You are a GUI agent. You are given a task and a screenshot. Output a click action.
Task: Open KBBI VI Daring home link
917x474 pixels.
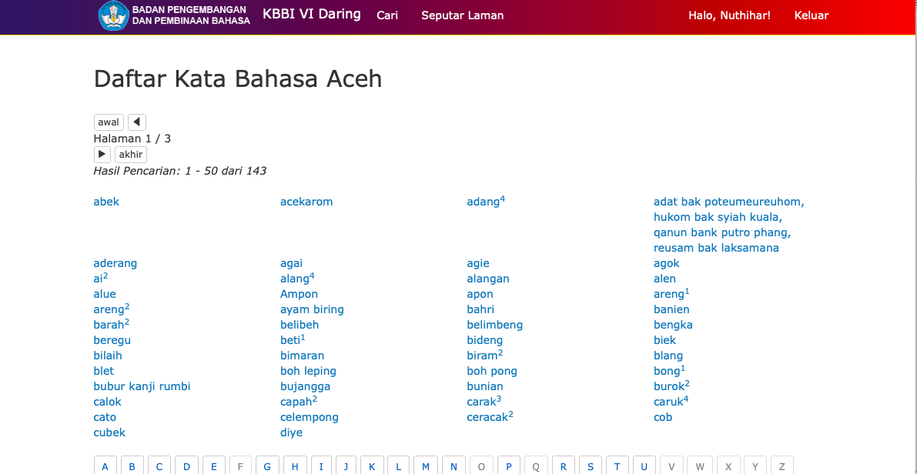tap(311, 14)
